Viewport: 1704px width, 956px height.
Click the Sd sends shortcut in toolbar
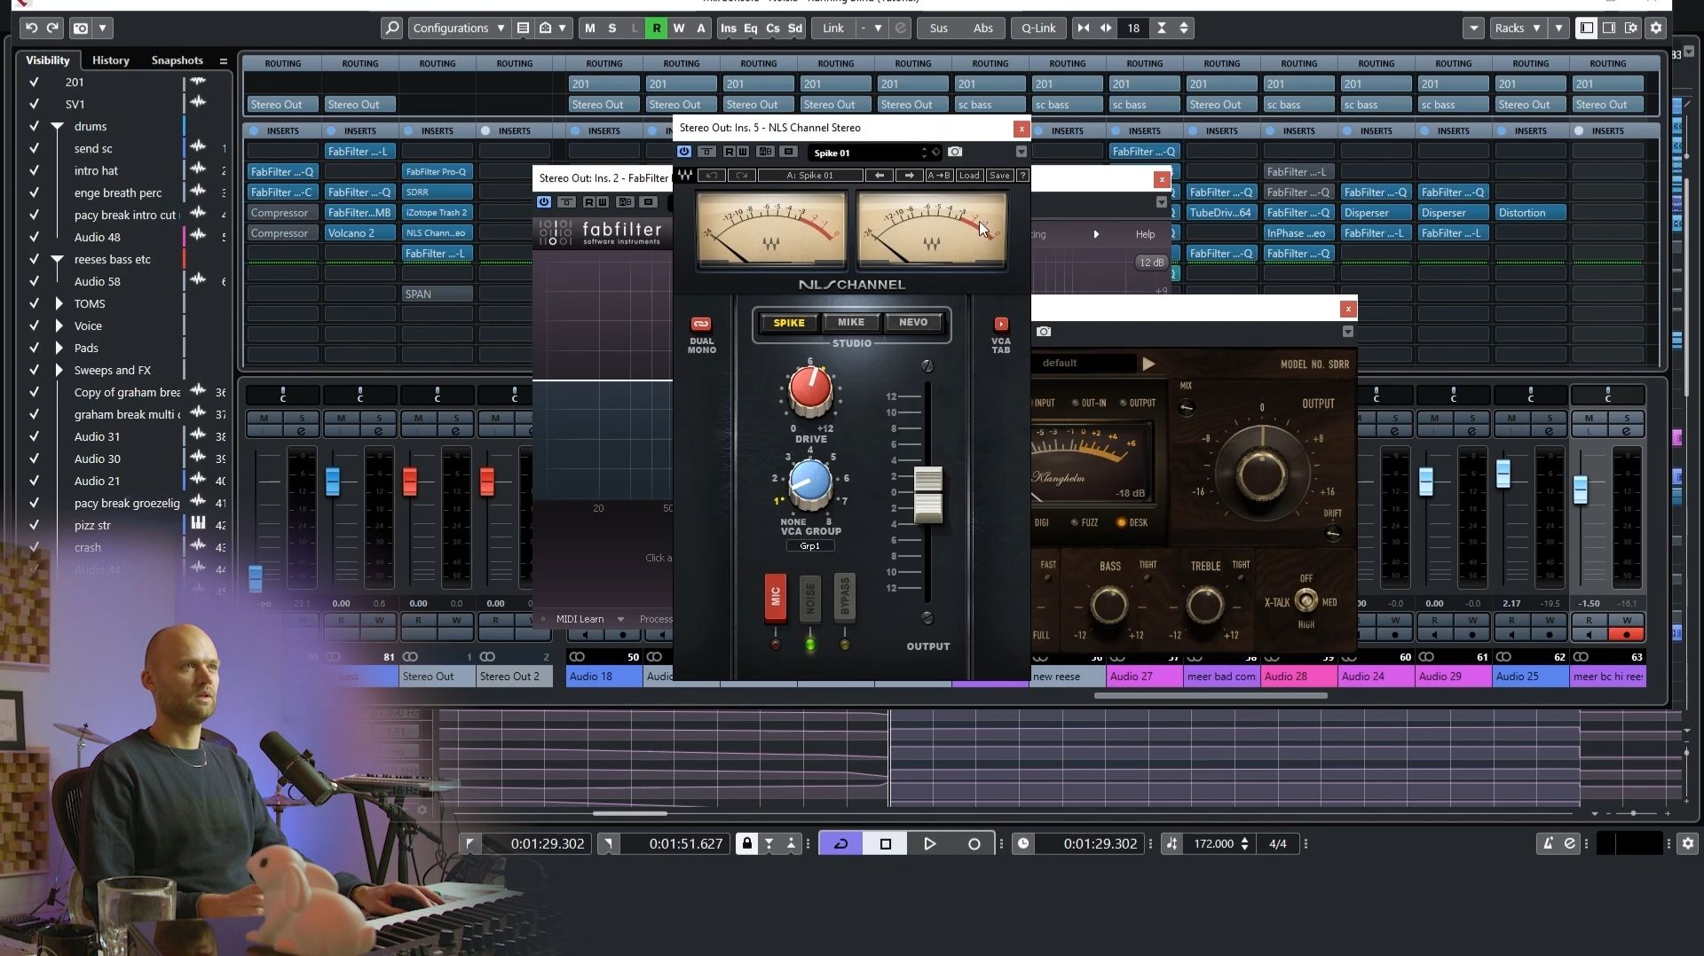[795, 28]
